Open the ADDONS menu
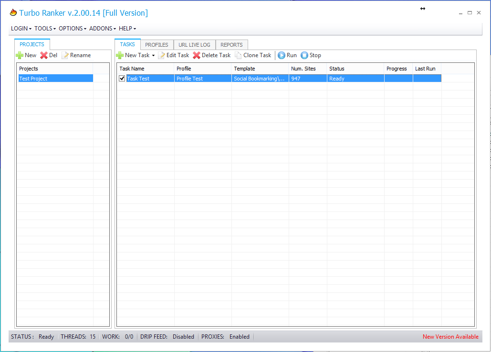Image resolution: width=491 pixels, height=352 pixels. [x=103, y=29]
